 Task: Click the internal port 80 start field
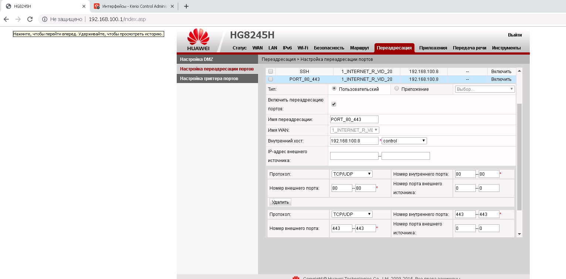pos(465,174)
